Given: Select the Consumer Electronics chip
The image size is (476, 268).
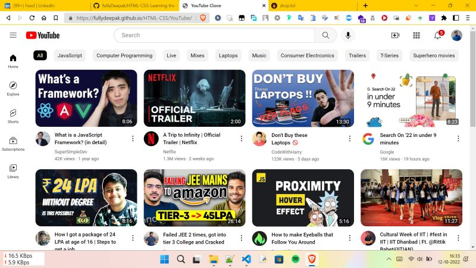Looking at the screenshot, I should click(307, 55).
